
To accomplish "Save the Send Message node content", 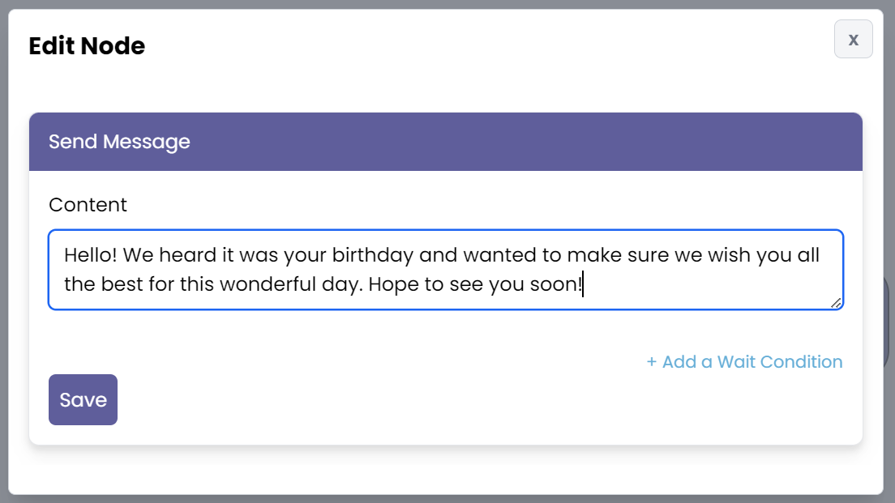I will pyautogui.click(x=82, y=399).
